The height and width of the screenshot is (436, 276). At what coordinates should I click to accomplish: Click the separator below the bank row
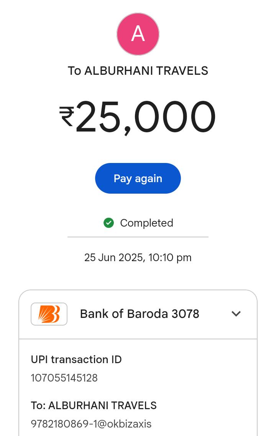[138, 339]
